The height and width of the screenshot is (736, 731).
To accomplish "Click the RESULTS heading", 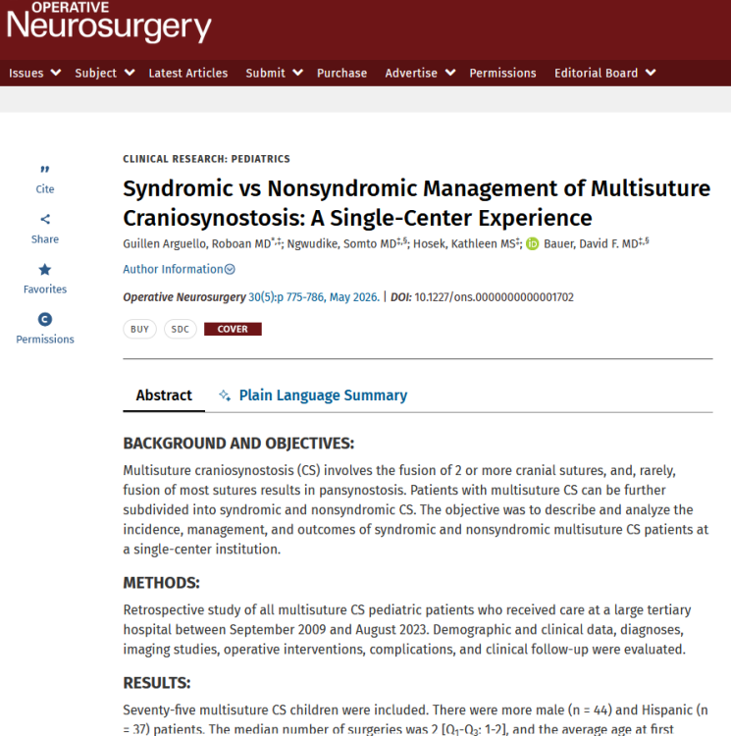I will click(x=157, y=683).
